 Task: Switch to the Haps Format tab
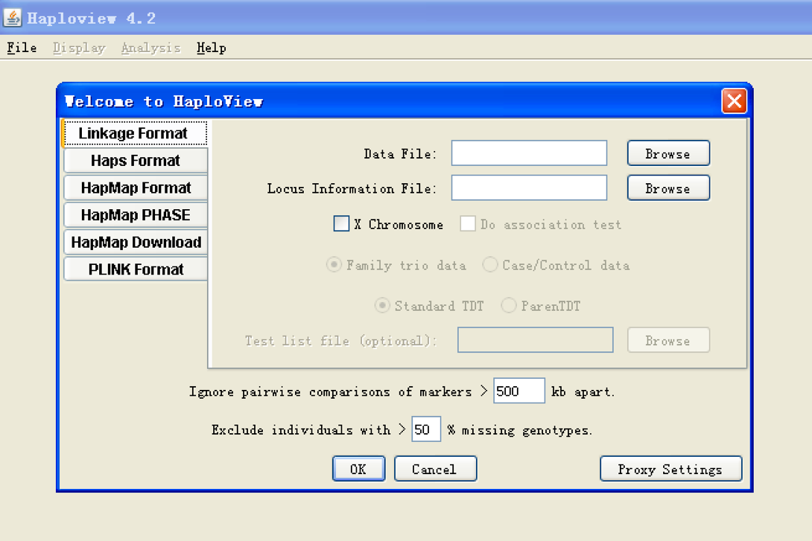tap(136, 160)
